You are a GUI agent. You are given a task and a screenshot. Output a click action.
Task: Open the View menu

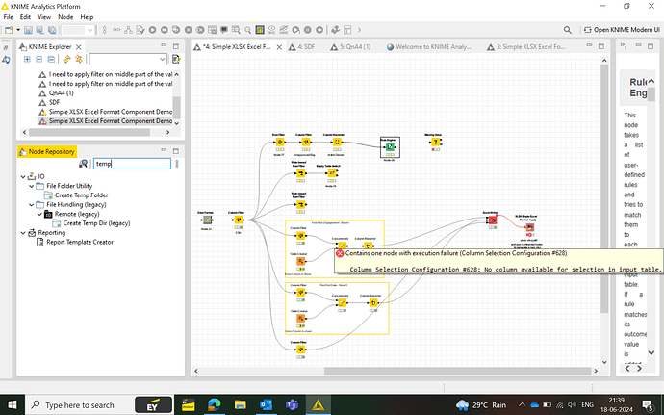[x=44, y=17]
